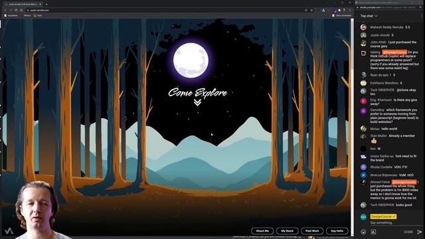Select the justin-arnold.com browser tab

click(23, 4)
